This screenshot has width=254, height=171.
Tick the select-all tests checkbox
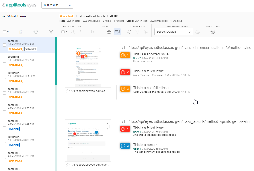click(x=63, y=32)
